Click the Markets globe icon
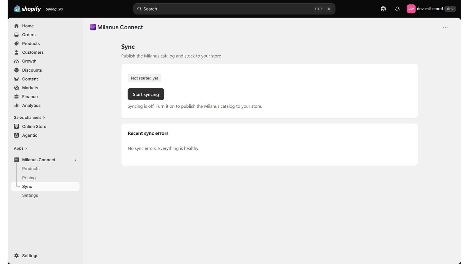This screenshot has width=469, height=264. click(x=16, y=88)
